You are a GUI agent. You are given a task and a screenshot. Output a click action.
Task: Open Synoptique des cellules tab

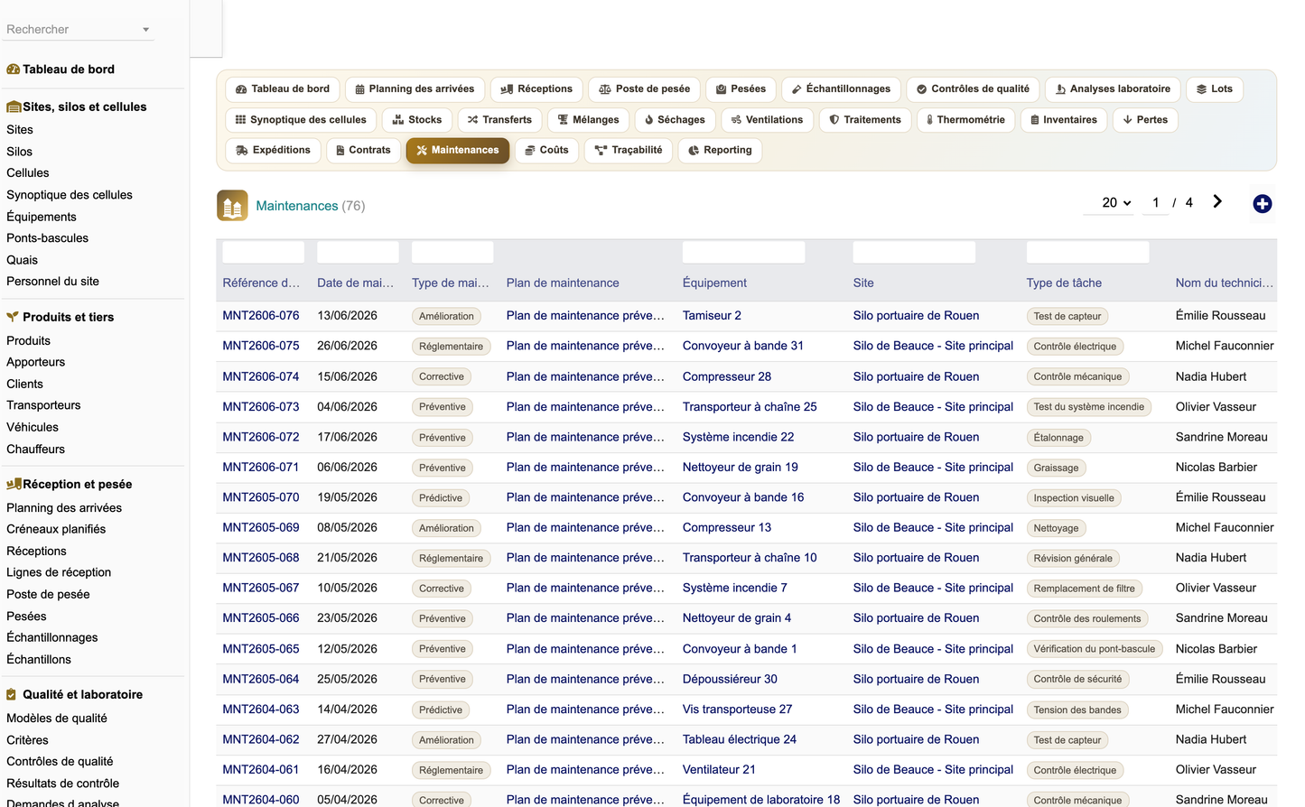pyautogui.click(x=301, y=120)
